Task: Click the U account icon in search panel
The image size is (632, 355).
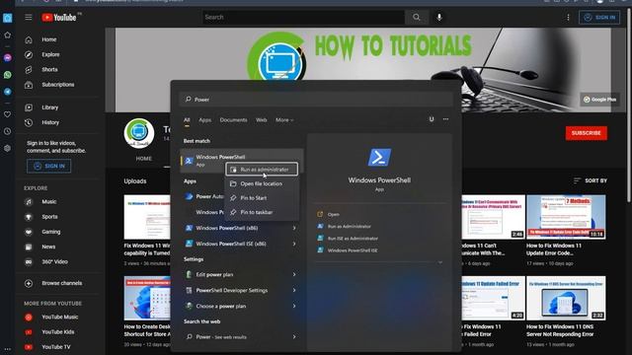Action: pos(432,119)
